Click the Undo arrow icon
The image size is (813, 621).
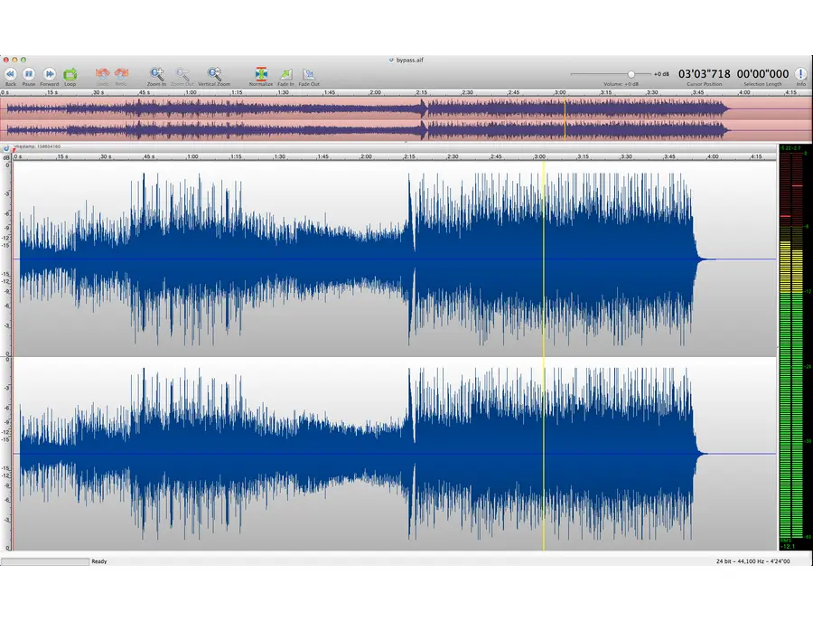pyautogui.click(x=103, y=74)
